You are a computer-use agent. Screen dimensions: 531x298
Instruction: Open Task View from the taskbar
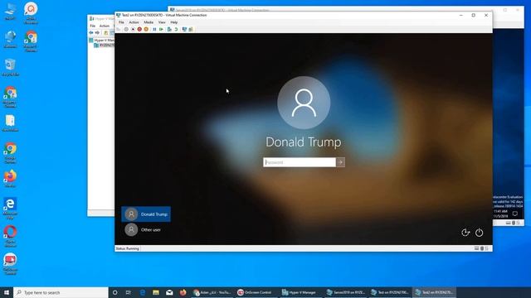click(129, 292)
